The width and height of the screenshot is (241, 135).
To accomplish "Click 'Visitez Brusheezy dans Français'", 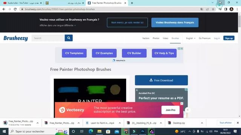I will pos(175,22).
